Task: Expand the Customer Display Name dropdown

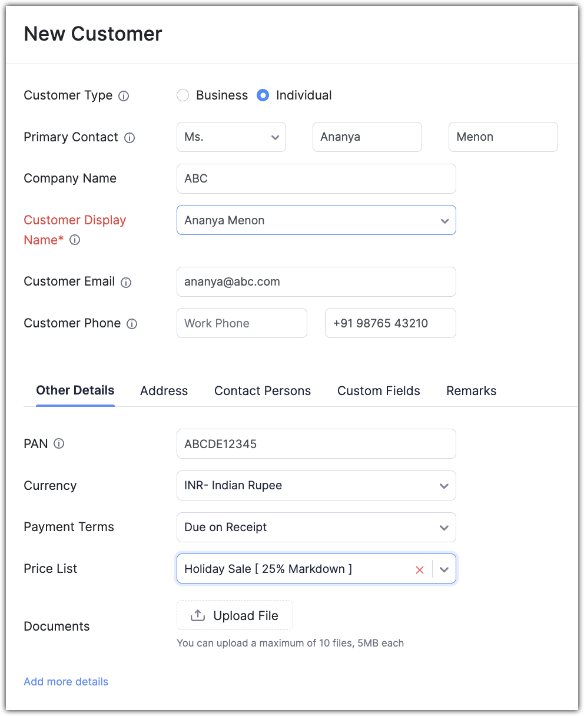Action: (x=444, y=221)
